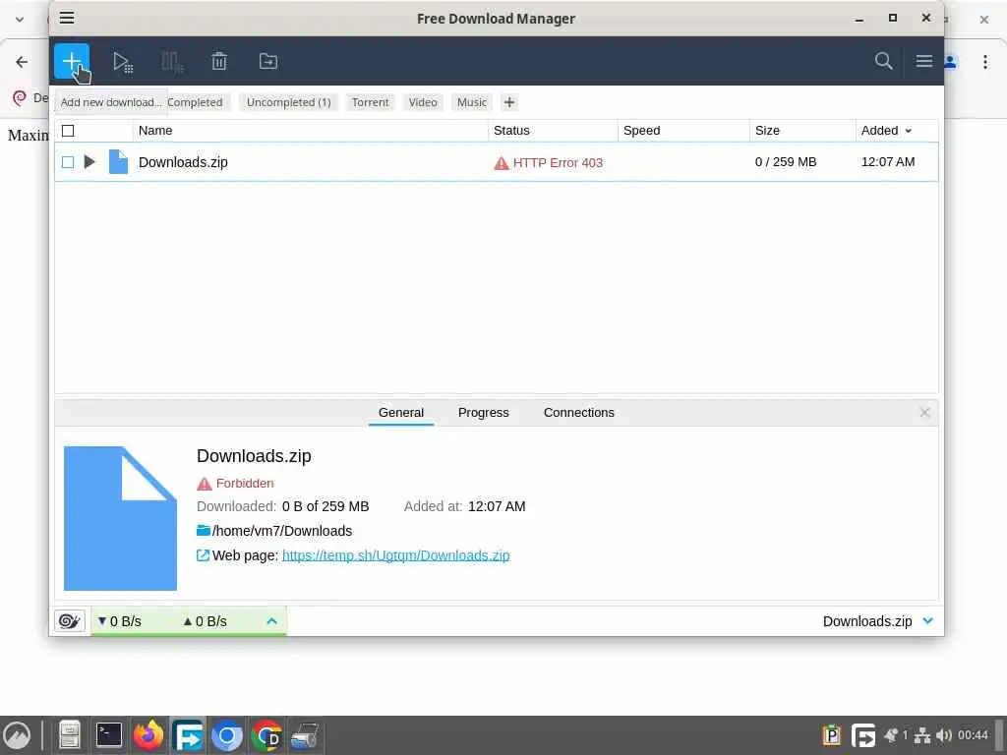
Task: Click the Free Download Manager taskbar icon
Action: [188, 735]
